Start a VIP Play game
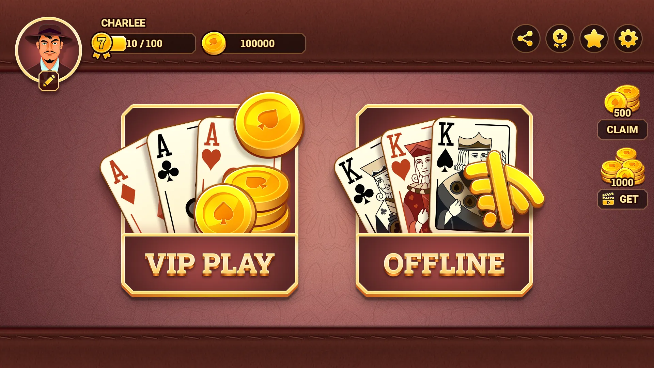The height and width of the screenshot is (368, 654). (x=210, y=264)
